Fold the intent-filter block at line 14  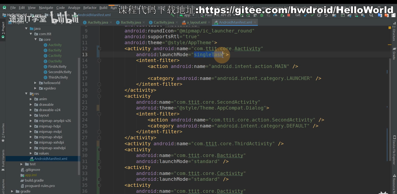pyautogui.click(x=99, y=60)
